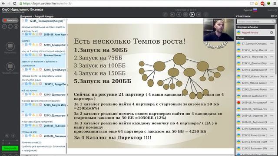Open options menu for 123451_ Миронова
Image resolution: width=278 pixels, height=156 pixels.
tap(271, 57)
